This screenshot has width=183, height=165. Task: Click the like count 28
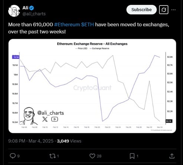coord(99,156)
